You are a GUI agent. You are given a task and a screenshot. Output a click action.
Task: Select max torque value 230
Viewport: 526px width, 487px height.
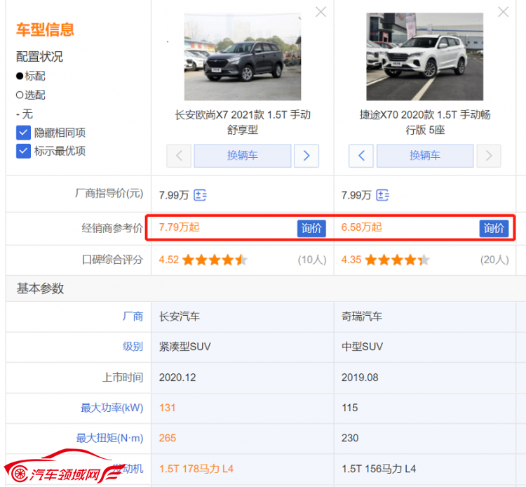pyautogui.click(x=350, y=438)
